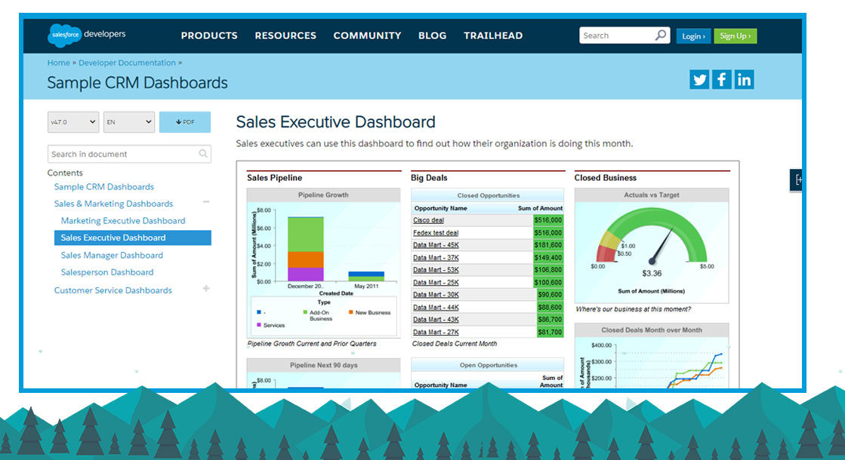
Task: Download the documentation with the PDF icon
Action: [x=184, y=121]
